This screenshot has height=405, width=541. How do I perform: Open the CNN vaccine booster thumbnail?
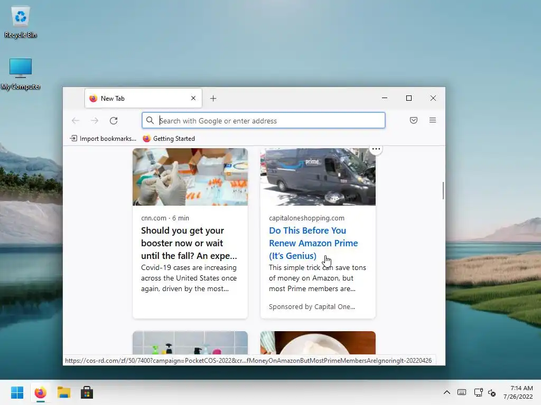click(190, 177)
